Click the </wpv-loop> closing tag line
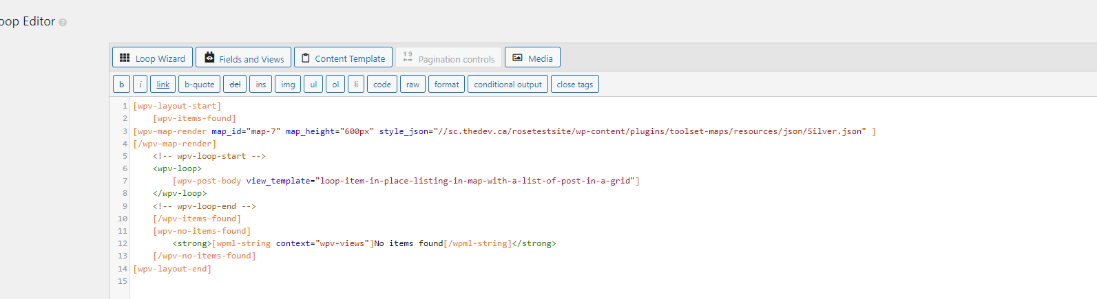This screenshot has height=299, width=1097. tap(180, 193)
